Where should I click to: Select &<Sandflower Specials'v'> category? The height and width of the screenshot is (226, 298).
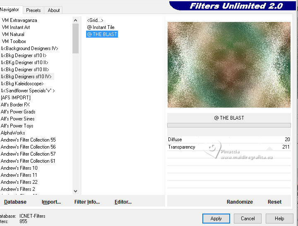pos(28,91)
